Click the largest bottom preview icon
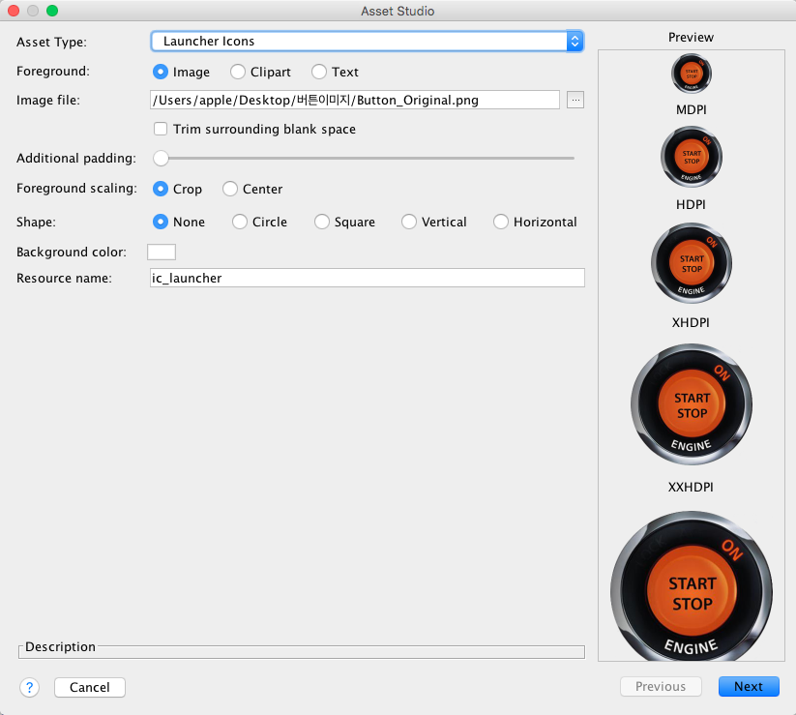Viewport: 796px width, 715px height. (x=692, y=586)
